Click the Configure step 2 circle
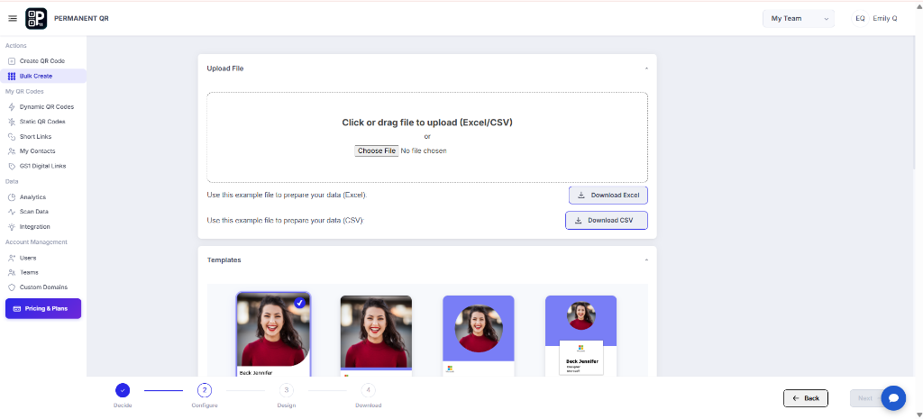Viewport: 923px width, 419px height. click(205, 389)
